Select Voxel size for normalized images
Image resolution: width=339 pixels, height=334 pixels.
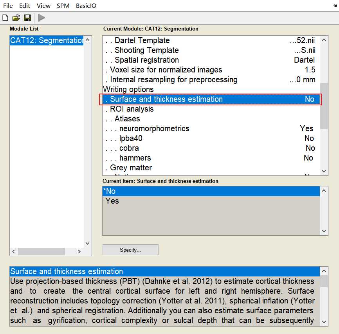coord(211,70)
